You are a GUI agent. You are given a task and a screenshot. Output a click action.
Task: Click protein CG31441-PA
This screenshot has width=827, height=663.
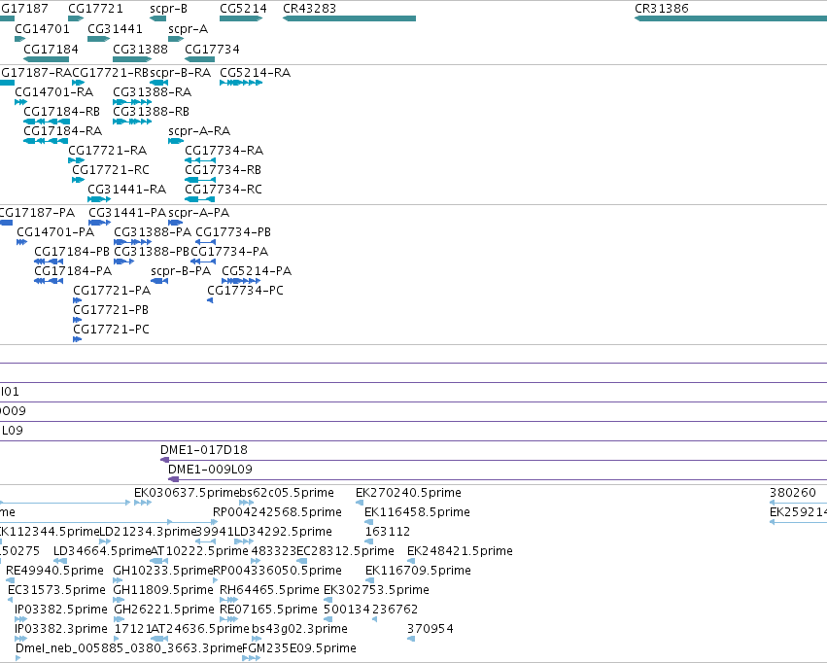pos(100,223)
